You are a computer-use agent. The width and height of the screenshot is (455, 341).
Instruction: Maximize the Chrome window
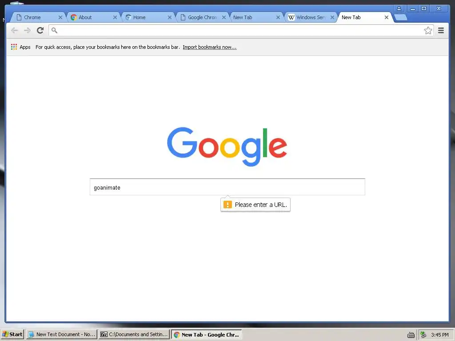424,8
